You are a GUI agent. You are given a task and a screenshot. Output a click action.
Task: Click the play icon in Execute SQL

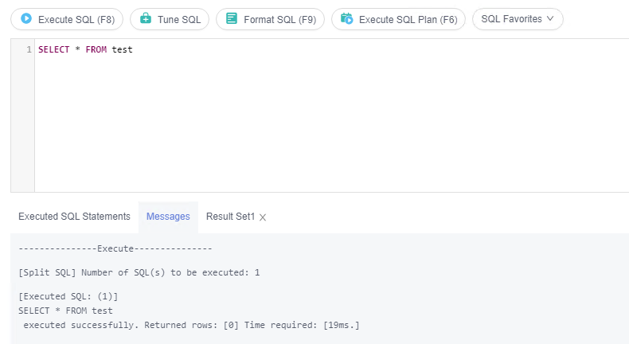pyautogui.click(x=26, y=18)
